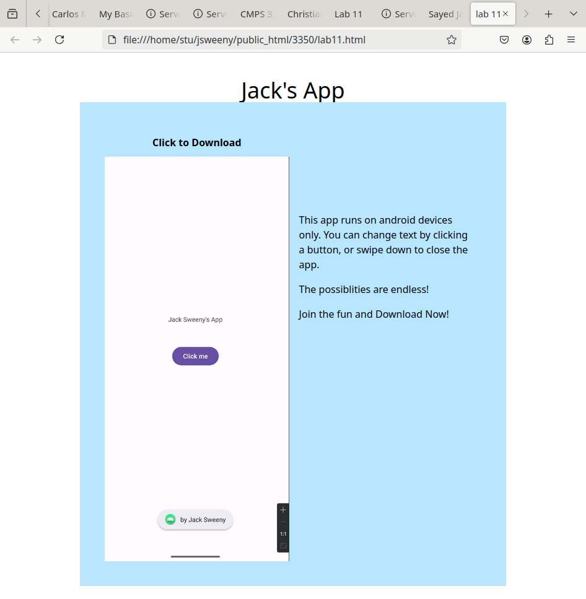
Task: Click the Click to Download heading
Action: (197, 142)
